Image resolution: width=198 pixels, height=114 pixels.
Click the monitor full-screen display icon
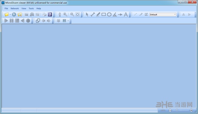(58, 21)
